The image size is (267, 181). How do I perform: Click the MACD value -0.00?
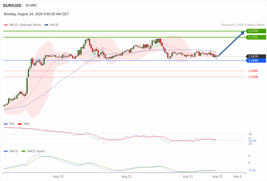coord(252,170)
